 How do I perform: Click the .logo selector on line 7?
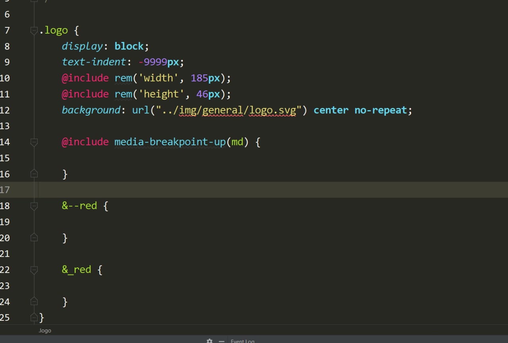click(x=54, y=30)
